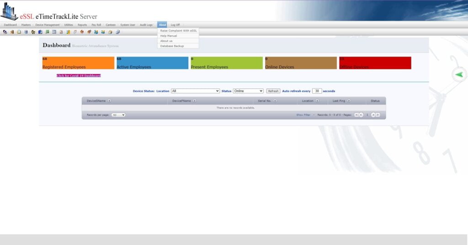Click the fifth shortcut toolbar icon
The image size is (468, 245).
coord(33,32)
